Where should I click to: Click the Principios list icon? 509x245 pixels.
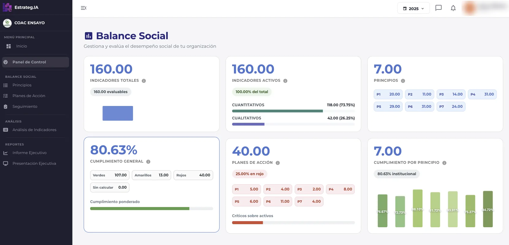[6, 85]
